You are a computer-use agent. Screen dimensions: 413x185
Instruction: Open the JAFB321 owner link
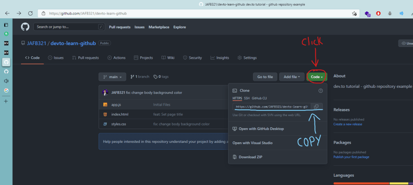tap(36, 43)
